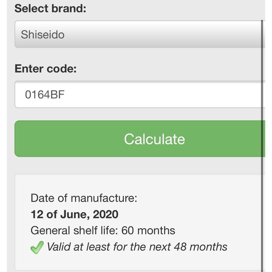Click the "Date of manufacture:" heading text
The image size is (272, 272).
(84, 198)
